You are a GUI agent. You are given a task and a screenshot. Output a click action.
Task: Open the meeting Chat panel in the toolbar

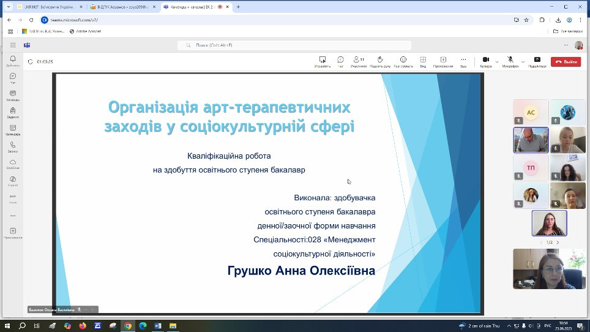pyautogui.click(x=340, y=61)
